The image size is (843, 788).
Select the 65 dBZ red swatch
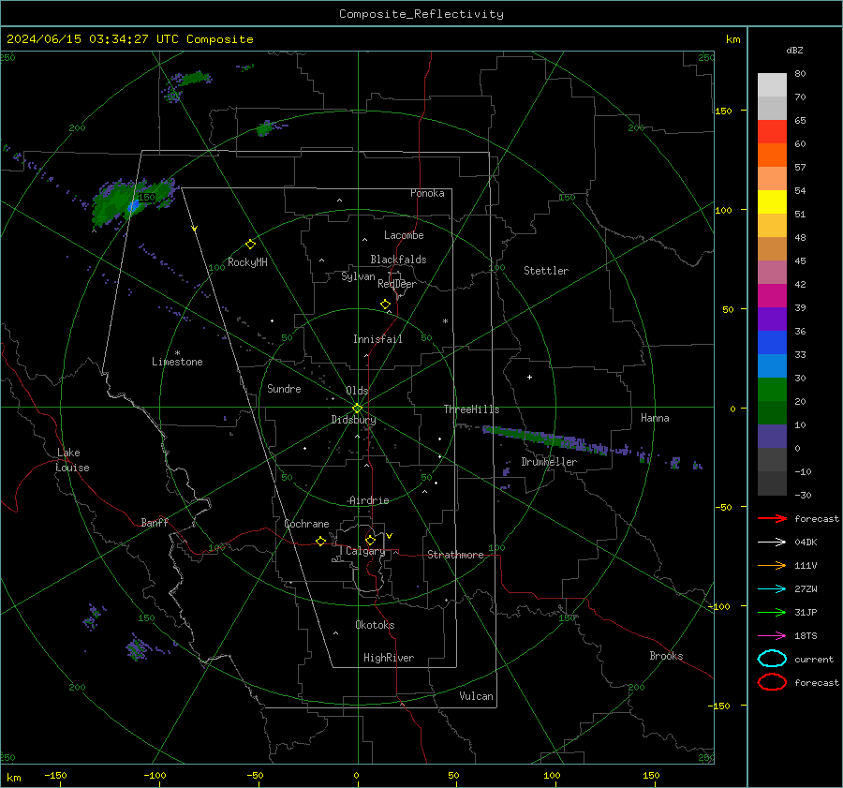tap(772, 132)
